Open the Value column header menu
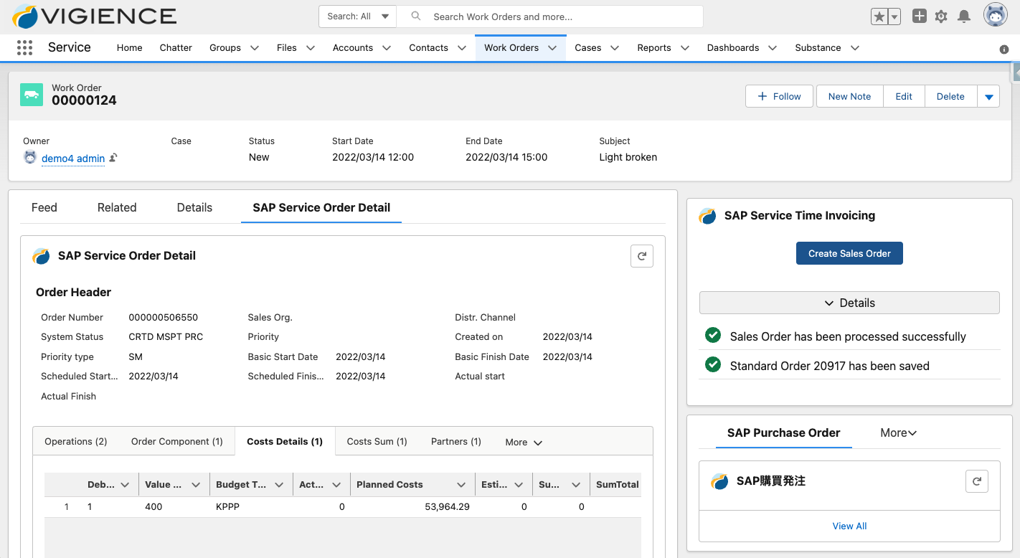The image size is (1020, 558). pos(195,485)
